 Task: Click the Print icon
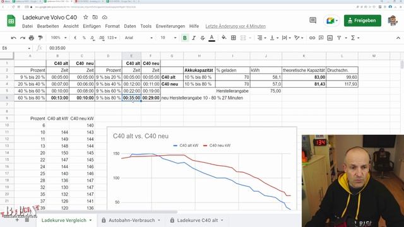32,38
